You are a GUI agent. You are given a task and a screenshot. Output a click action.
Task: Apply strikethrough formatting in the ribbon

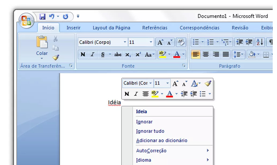[118, 55]
